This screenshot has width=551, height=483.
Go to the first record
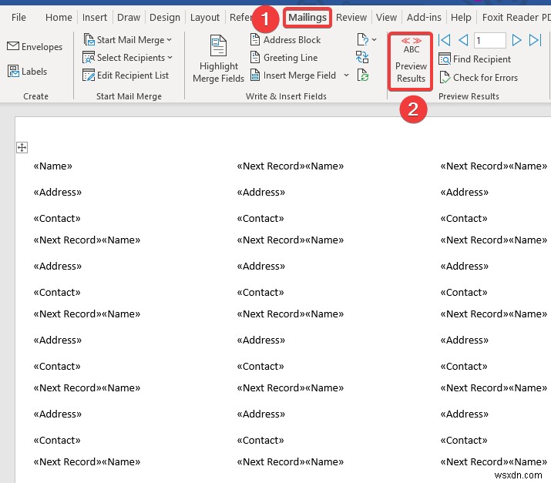pyautogui.click(x=445, y=40)
